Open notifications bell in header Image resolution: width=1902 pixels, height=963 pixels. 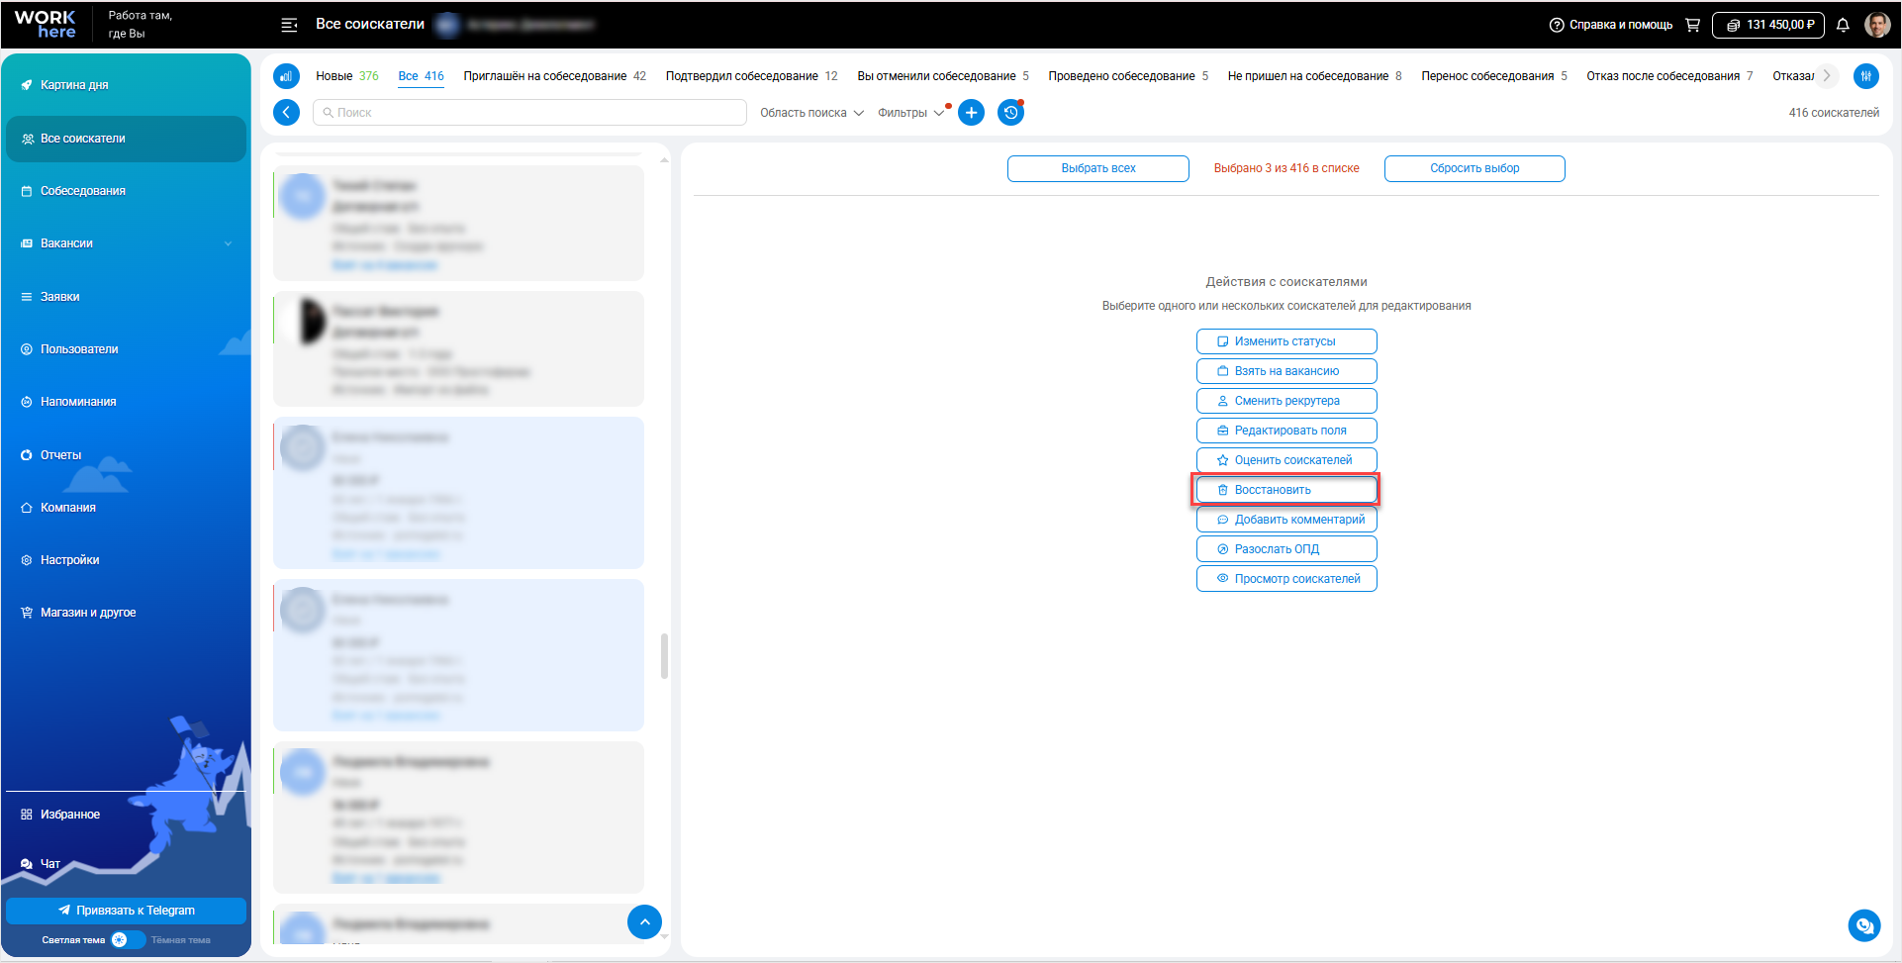pos(1843,25)
